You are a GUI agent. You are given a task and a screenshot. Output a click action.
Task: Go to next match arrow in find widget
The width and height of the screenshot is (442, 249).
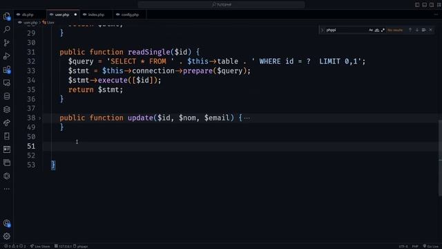[x=417, y=30]
